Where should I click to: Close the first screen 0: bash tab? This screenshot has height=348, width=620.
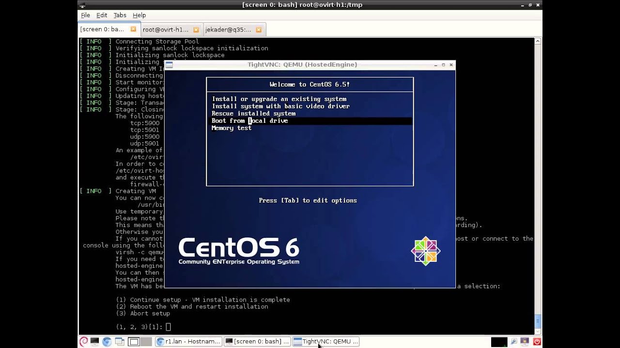[133, 29]
